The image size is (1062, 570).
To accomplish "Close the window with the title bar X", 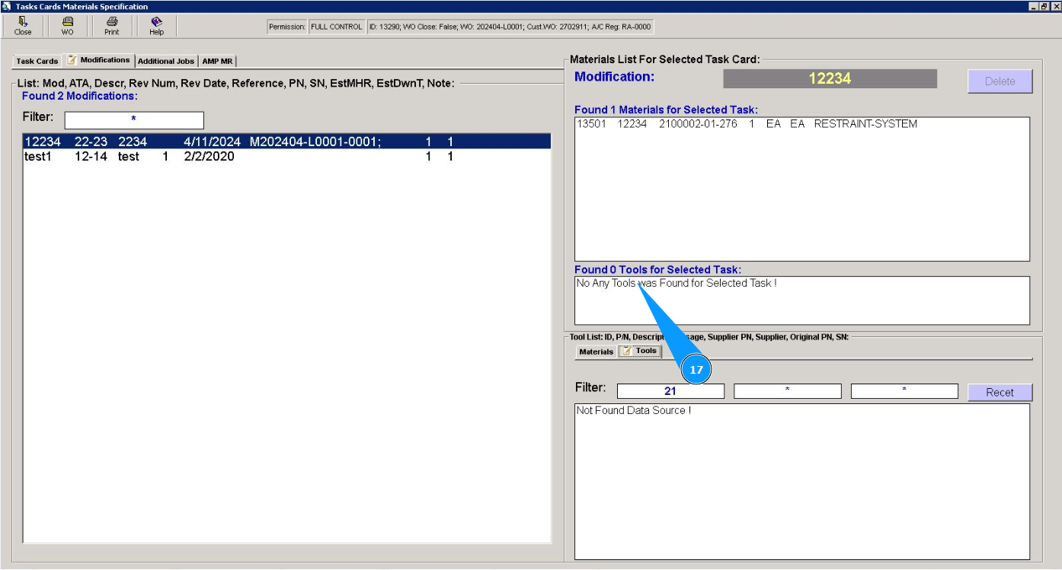I will click(x=1055, y=6).
